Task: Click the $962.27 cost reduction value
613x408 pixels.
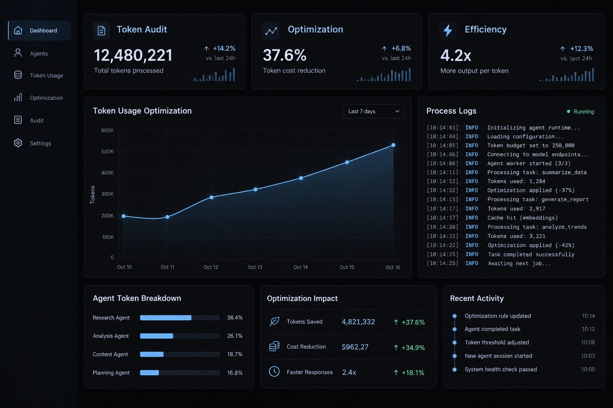Action: (355, 347)
